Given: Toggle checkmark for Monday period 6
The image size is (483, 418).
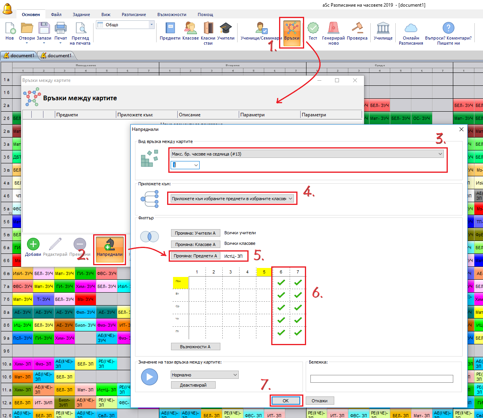Looking at the screenshot, I should (x=281, y=282).
